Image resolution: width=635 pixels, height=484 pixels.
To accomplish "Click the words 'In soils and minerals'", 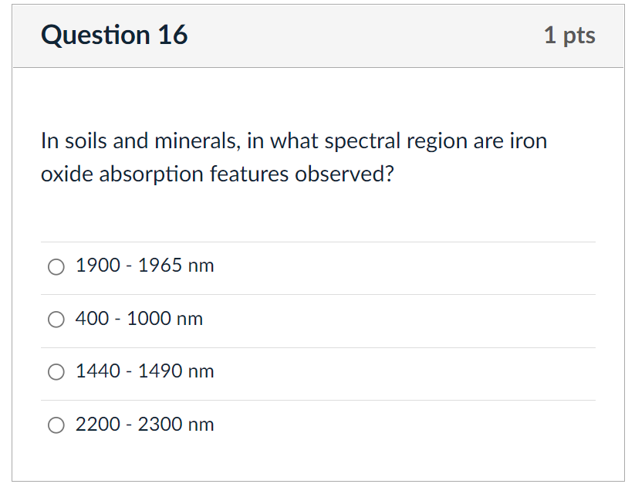I will click(x=126, y=141).
